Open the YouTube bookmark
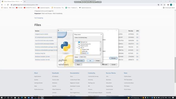The width and height of the screenshot is (176, 99). (19, 8)
